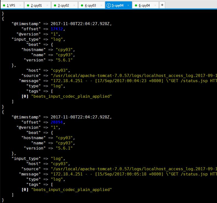Click message line dated 17/Sep/2017:00:04:23
217x203 pixels.
pyautogui.click(x=118, y=81)
